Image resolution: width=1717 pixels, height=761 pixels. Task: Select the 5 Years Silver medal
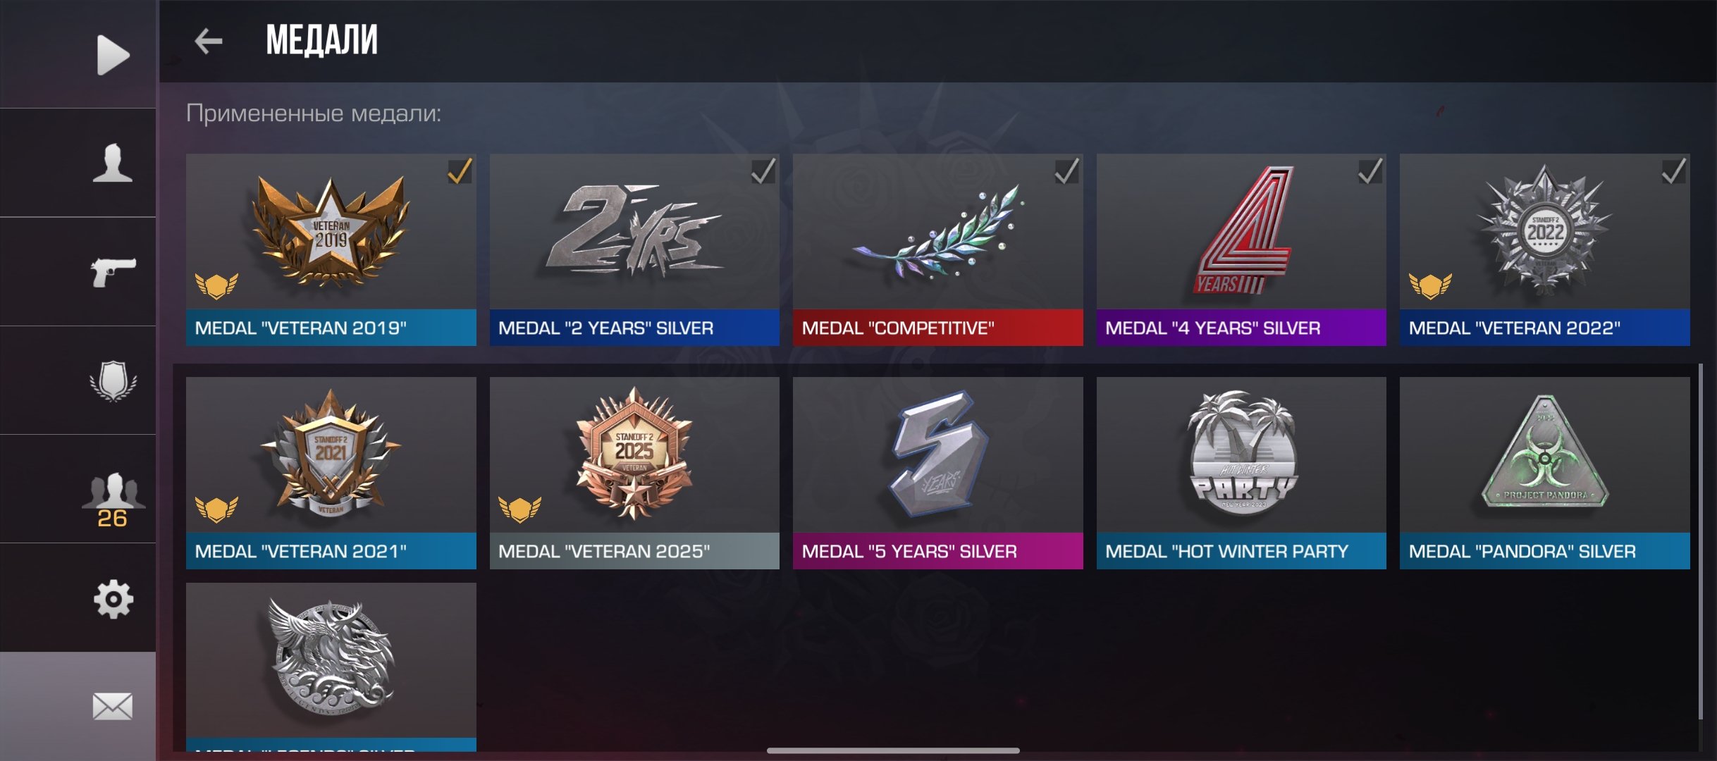pos(938,473)
